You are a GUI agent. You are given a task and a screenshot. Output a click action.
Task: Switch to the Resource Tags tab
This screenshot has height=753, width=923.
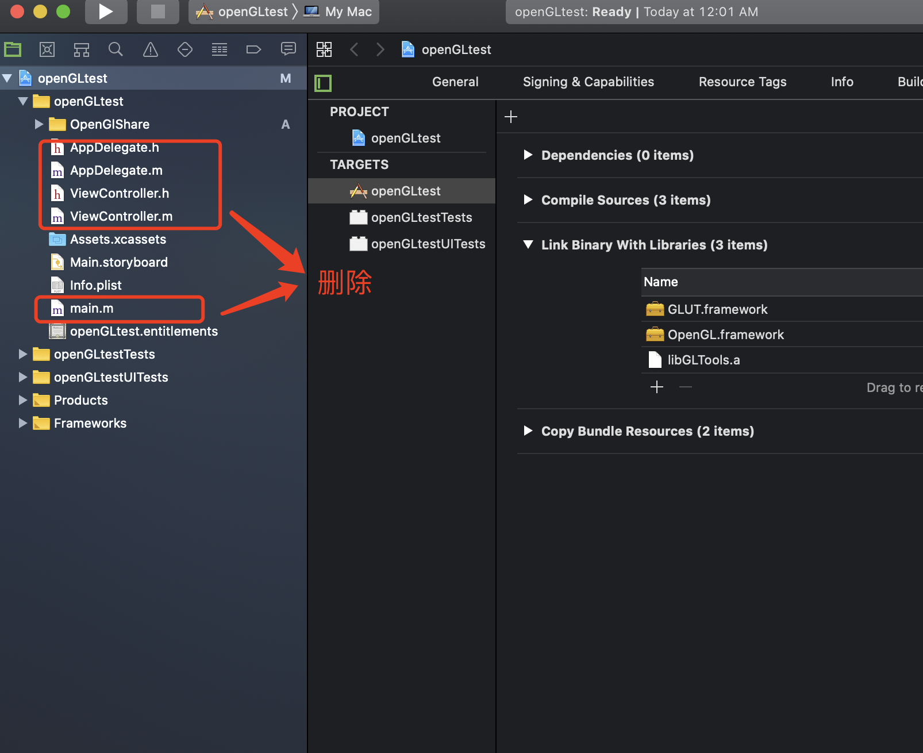tap(743, 82)
